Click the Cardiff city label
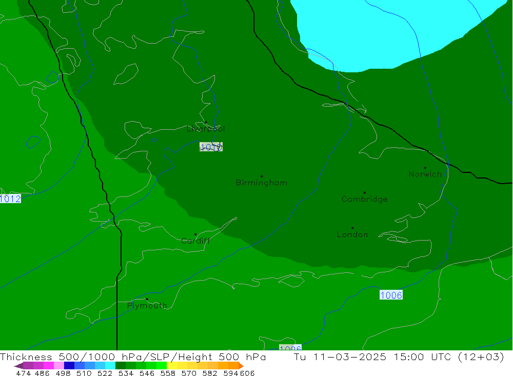The width and height of the screenshot is (513, 376). [x=195, y=241]
